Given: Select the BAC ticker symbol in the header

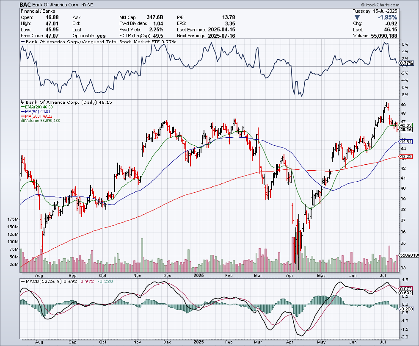Looking at the screenshot, I should pyautogui.click(x=25, y=5).
